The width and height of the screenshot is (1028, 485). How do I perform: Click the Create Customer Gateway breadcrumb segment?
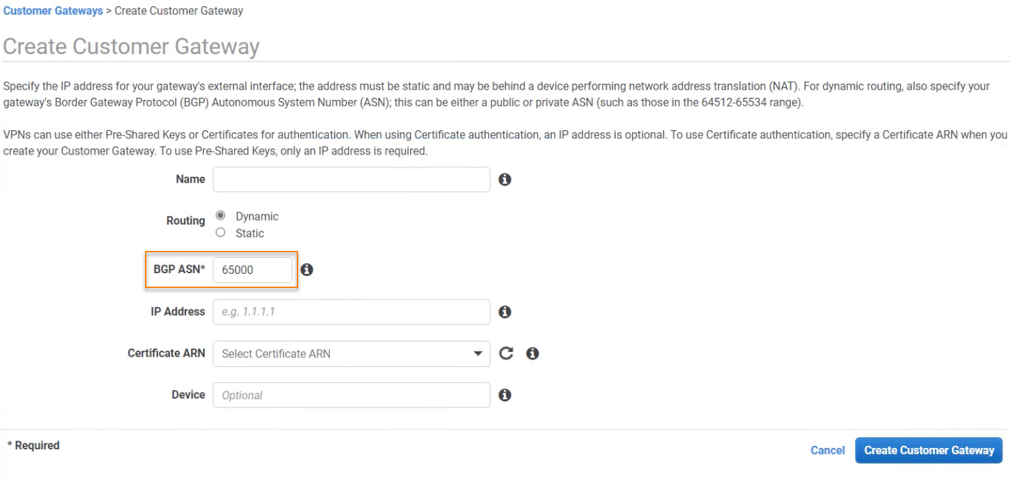(x=178, y=11)
